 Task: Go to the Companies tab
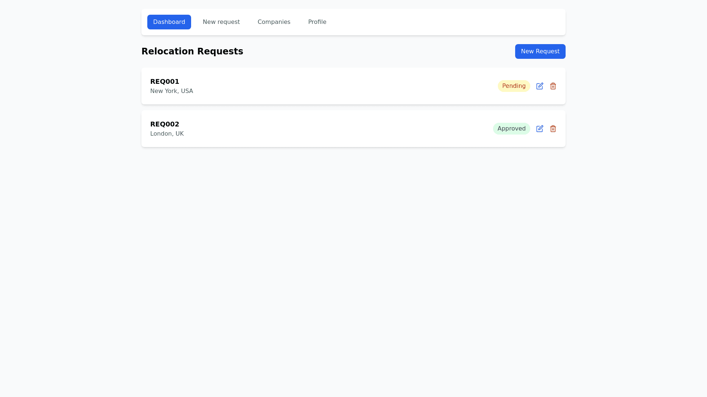click(274, 22)
